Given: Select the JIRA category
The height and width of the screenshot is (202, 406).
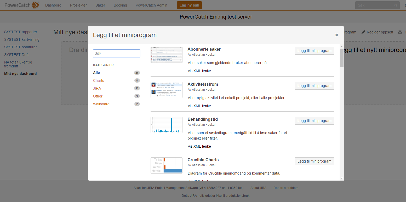Looking at the screenshot, I should [97, 88].
